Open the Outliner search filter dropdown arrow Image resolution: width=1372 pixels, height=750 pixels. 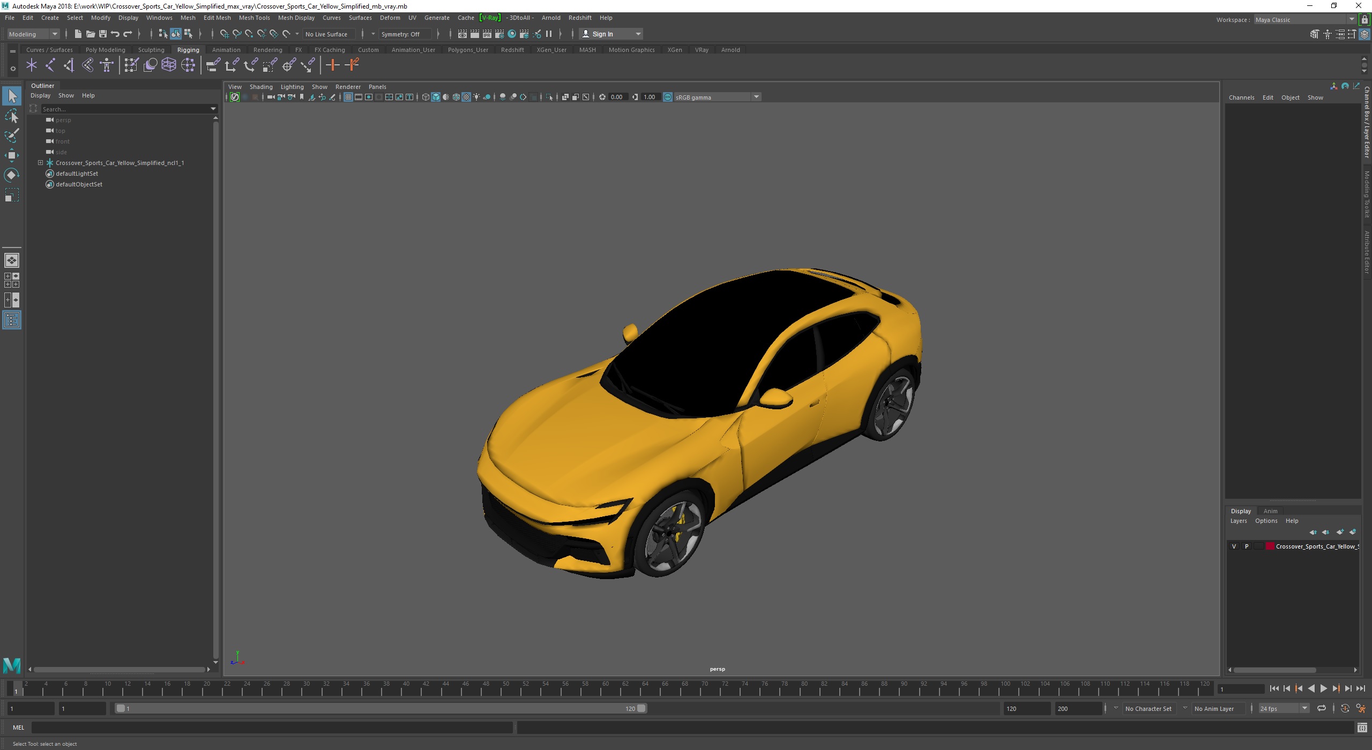213,109
